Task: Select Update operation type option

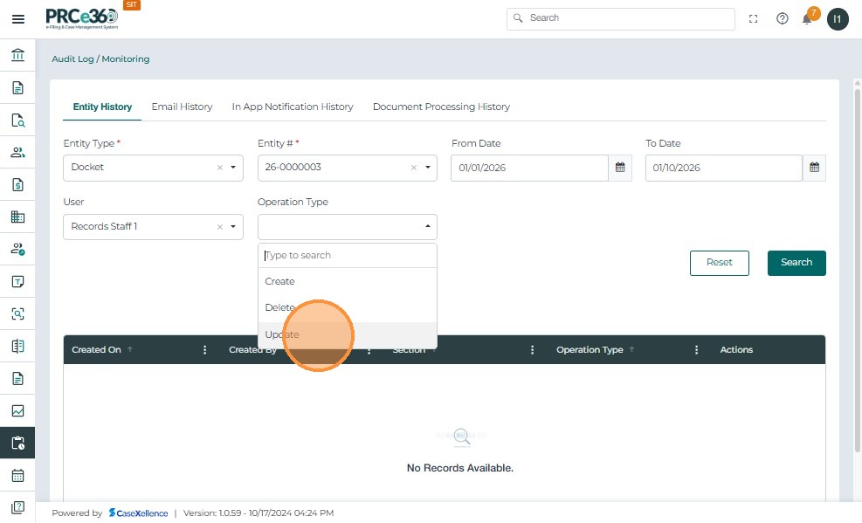Action: point(348,334)
